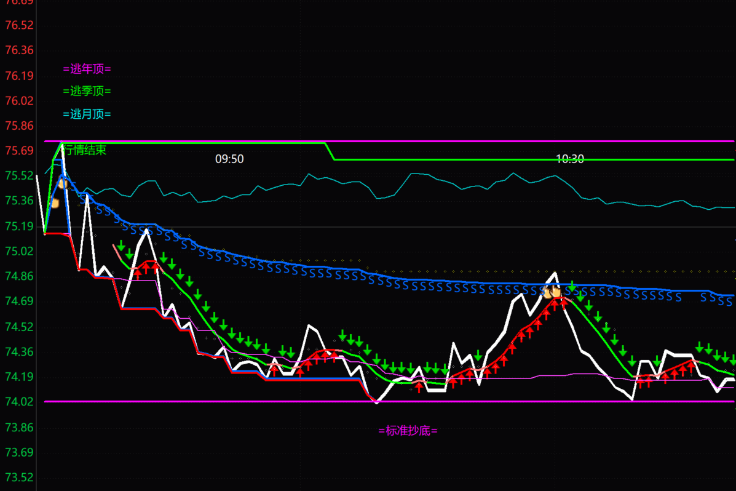Image resolution: width=736 pixels, height=491 pixels.
Task: Click the isolated green arrow above 10:00 price spike
Action: coord(478,356)
